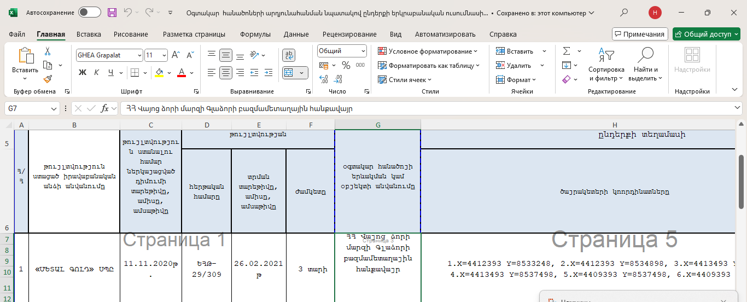Select the Format Painter brush icon
The width and height of the screenshot is (747, 302).
(x=48, y=79)
